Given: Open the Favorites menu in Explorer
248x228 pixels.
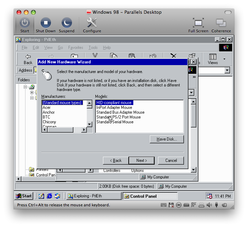Looking at the screenshot, I should pyautogui.click(x=75, y=48).
